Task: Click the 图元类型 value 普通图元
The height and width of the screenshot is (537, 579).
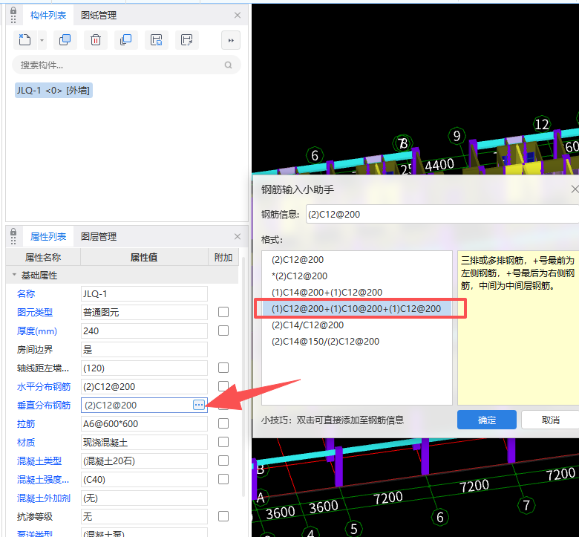Action: (144, 312)
